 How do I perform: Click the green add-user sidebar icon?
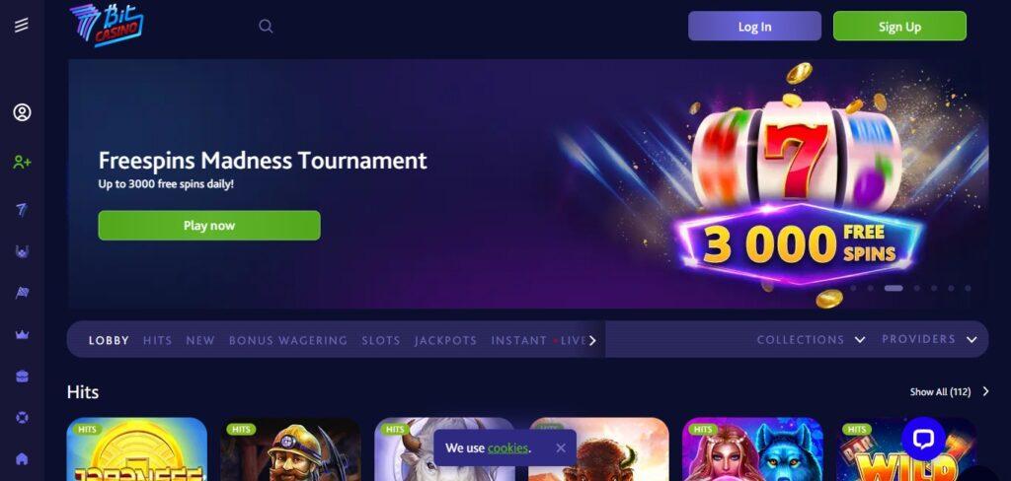(x=22, y=163)
